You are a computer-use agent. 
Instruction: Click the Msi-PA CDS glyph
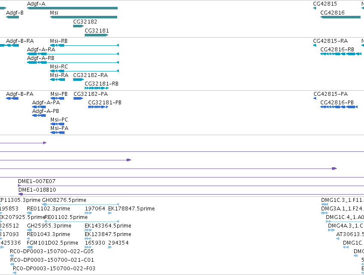click(x=58, y=133)
